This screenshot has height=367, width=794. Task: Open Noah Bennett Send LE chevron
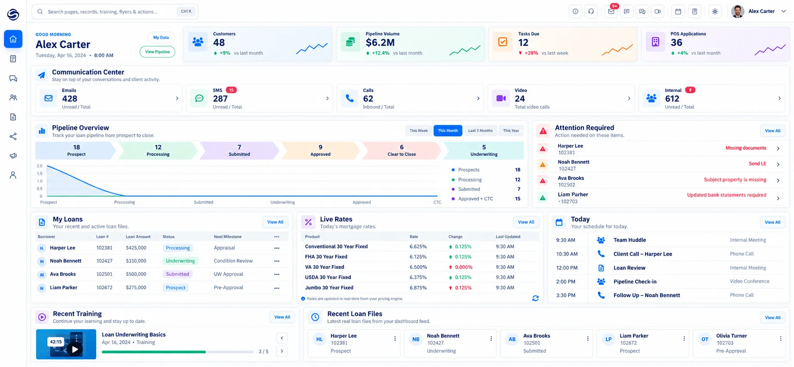point(778,164)
